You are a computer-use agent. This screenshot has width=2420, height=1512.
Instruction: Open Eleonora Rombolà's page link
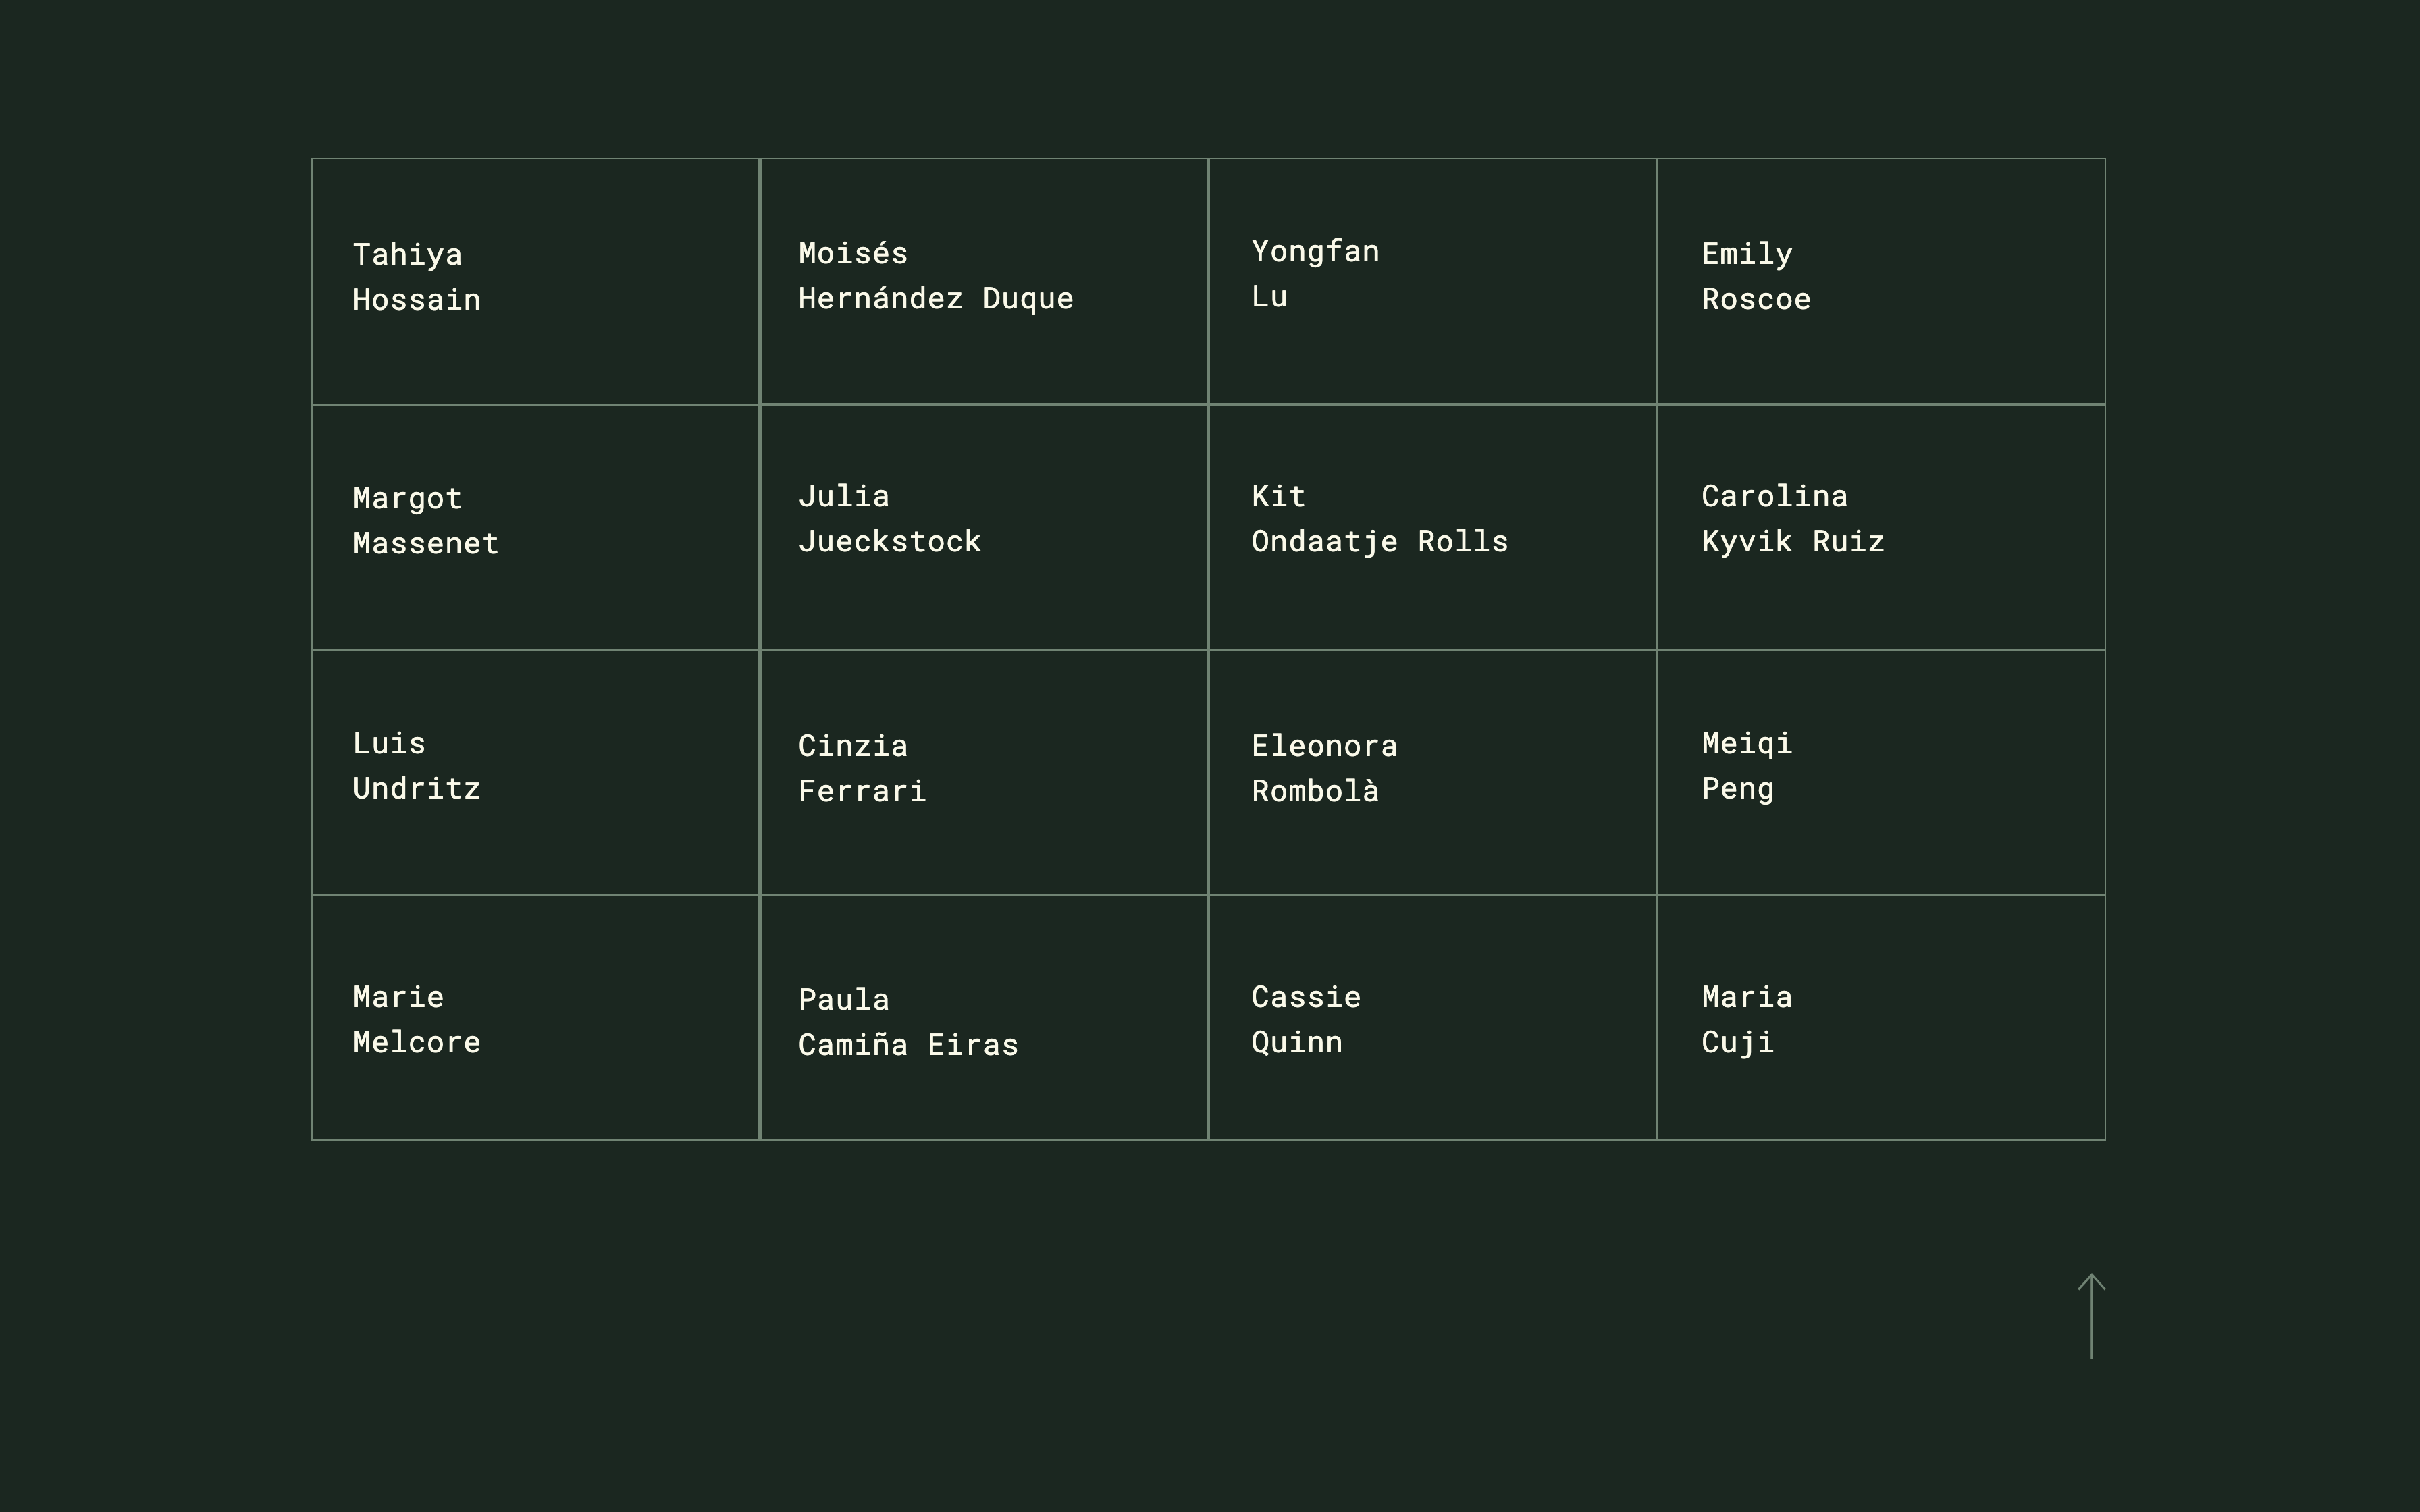(x=1323, y=769)
